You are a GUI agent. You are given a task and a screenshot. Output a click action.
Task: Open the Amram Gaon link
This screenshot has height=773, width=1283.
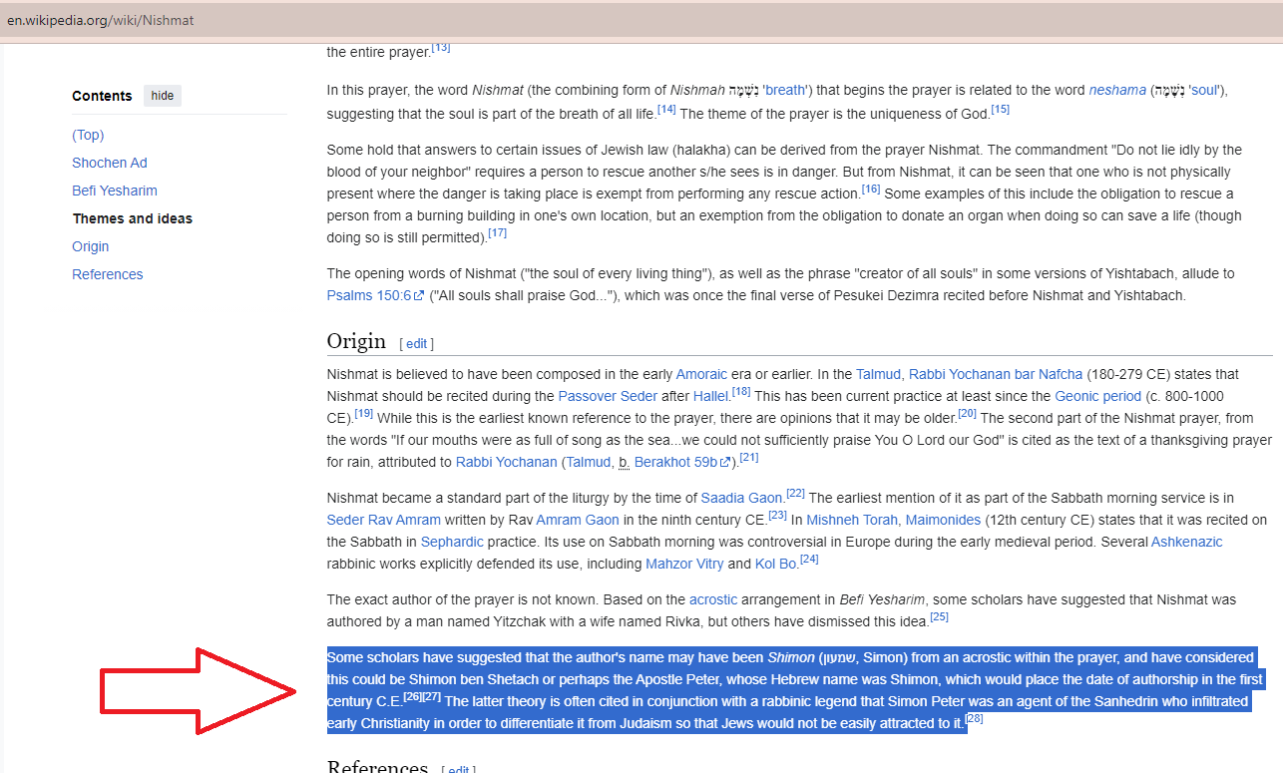(x=578, y=520)
